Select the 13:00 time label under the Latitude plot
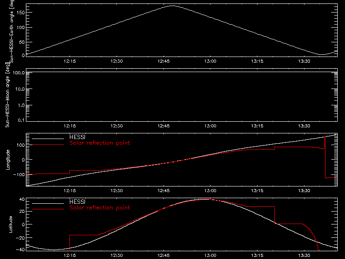 [210, 255]
